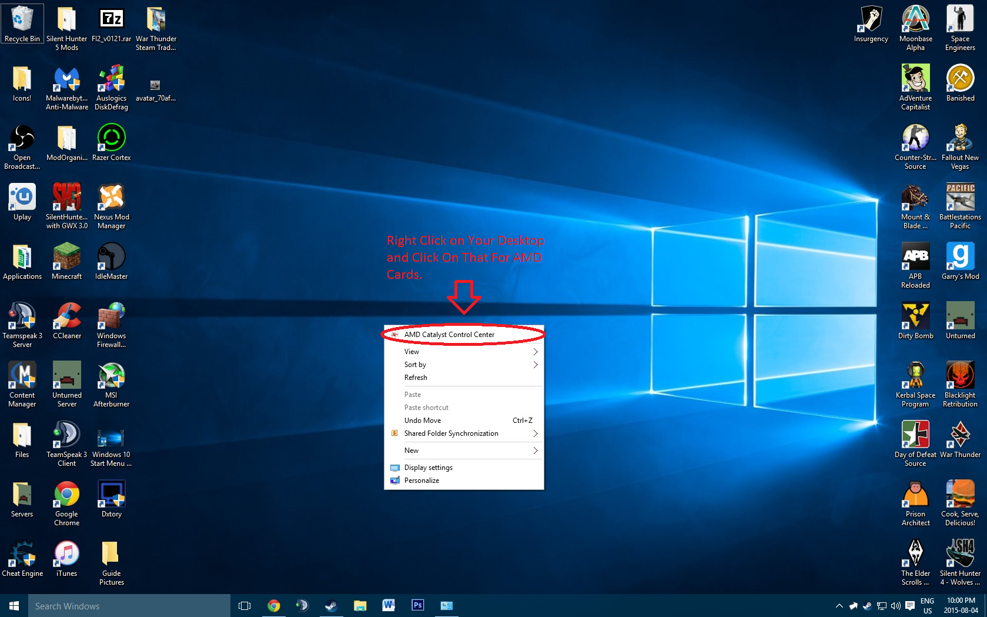Viewport: 987px width, 617px height.
Task: Select Counter-Strike Source shortcut
Action: tap(916, 147)
